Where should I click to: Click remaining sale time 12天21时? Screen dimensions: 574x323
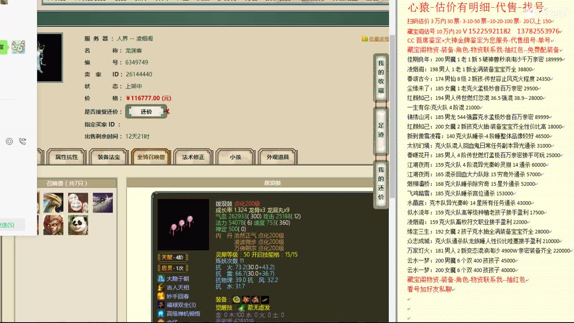pos(138,136)
